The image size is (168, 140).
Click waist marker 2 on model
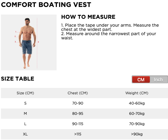click(15, 36)
